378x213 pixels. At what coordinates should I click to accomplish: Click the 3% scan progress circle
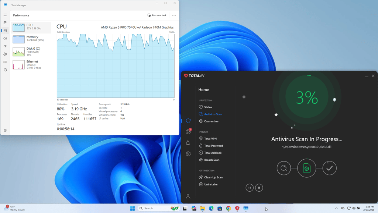tap(307, 97)
